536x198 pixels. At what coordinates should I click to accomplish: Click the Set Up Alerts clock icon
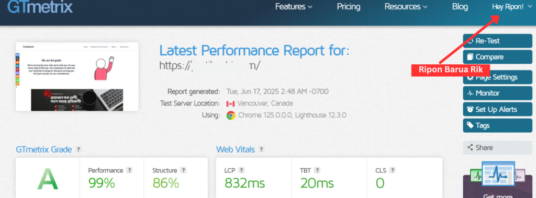point(471,110)
